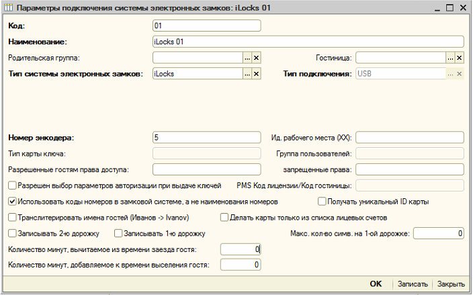The height and width of the screenshot is (295, 473).
Task: Click the Группа пользователей field
Action: [410, 153]
